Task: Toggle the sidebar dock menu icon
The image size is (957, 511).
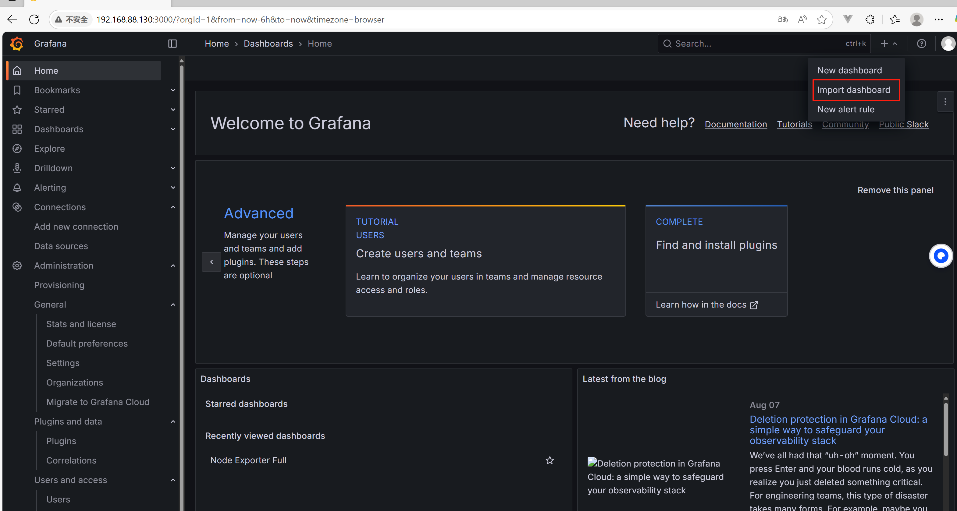Action: (173, 44)
